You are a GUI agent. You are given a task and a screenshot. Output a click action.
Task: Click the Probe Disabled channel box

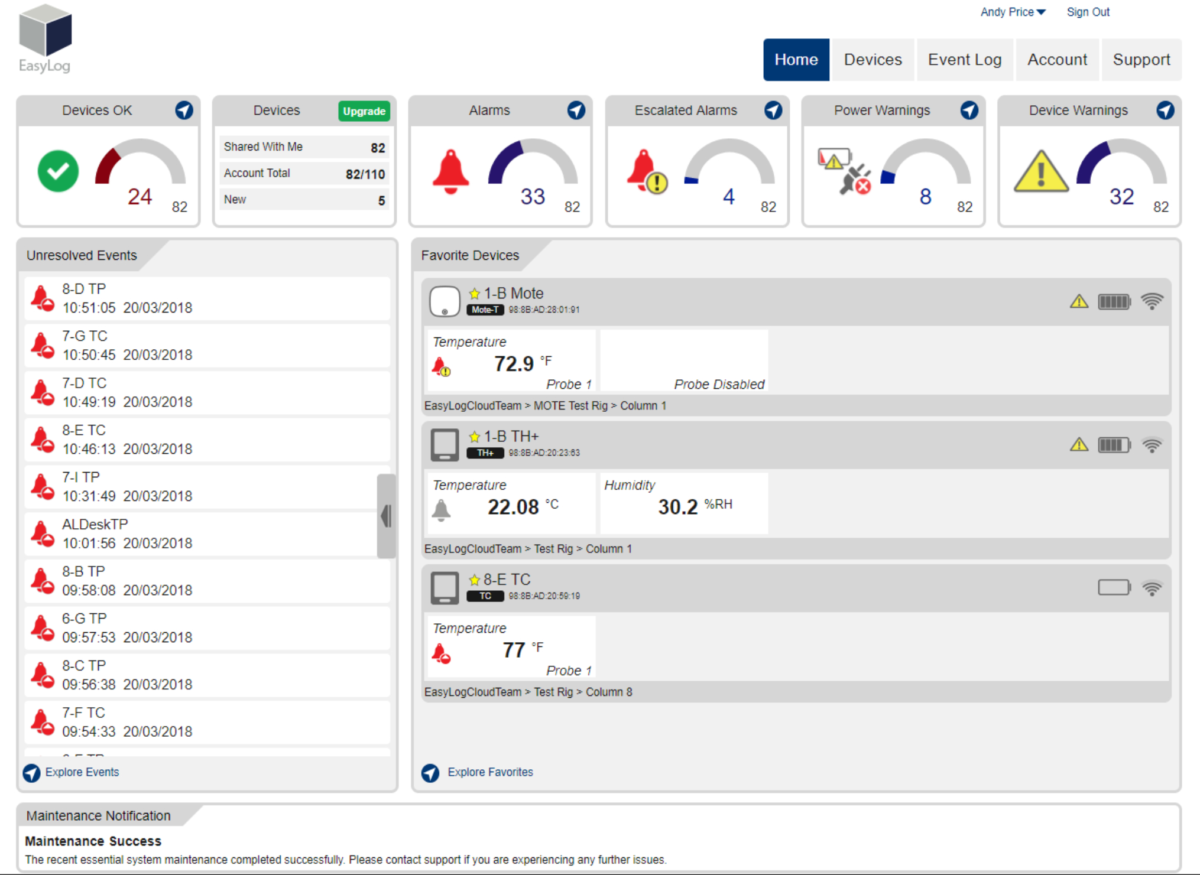click(x=684, y=360)
